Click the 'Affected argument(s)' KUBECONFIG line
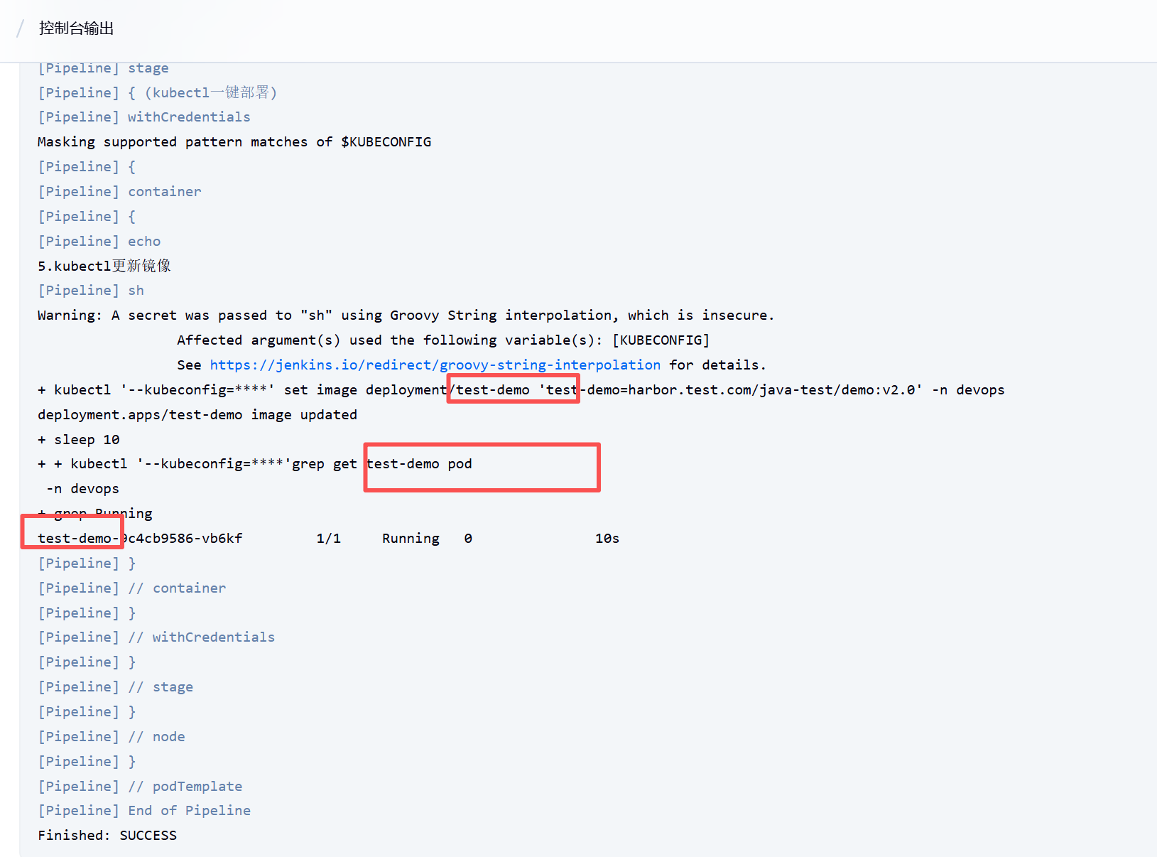Screen dimensions: 1157x857 coord(442,340)
